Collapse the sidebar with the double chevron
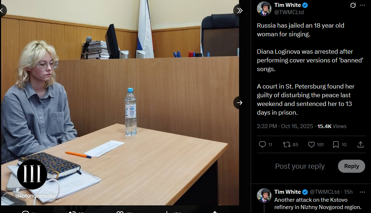Image resolution: width=371 pixels, height=213 pixels. (240, 11)
